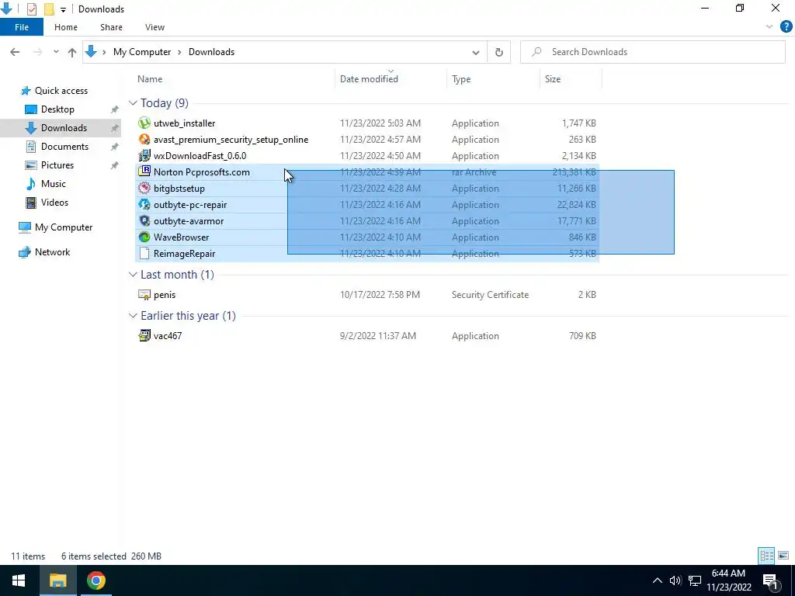
Task: Switch to Details view layout
Action: [x=766, y=556]
